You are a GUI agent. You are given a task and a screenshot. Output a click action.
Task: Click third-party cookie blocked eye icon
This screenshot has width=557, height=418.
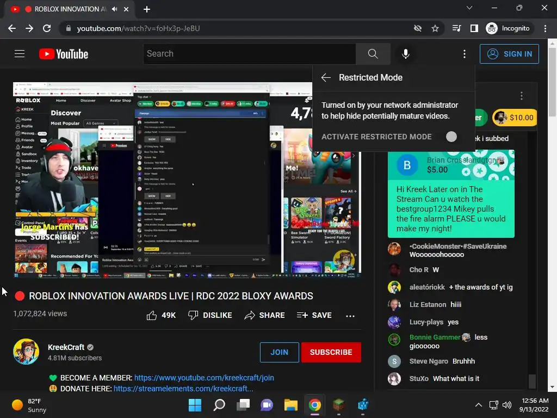418,28
